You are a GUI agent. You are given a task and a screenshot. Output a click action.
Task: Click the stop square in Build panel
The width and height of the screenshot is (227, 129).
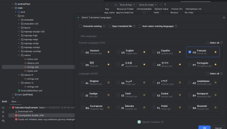[x=3, y=112]
